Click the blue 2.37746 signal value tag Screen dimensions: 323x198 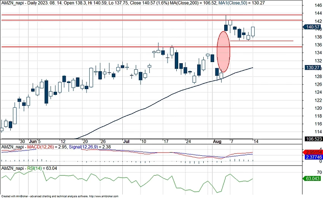[313, 157]
